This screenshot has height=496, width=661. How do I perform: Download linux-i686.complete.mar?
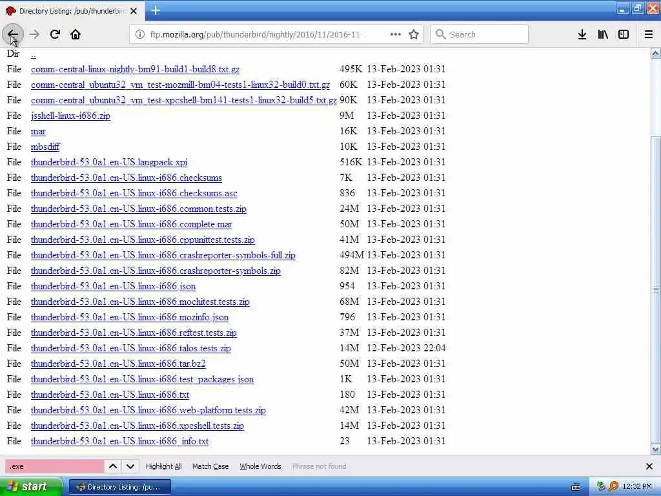click(132, 224)
